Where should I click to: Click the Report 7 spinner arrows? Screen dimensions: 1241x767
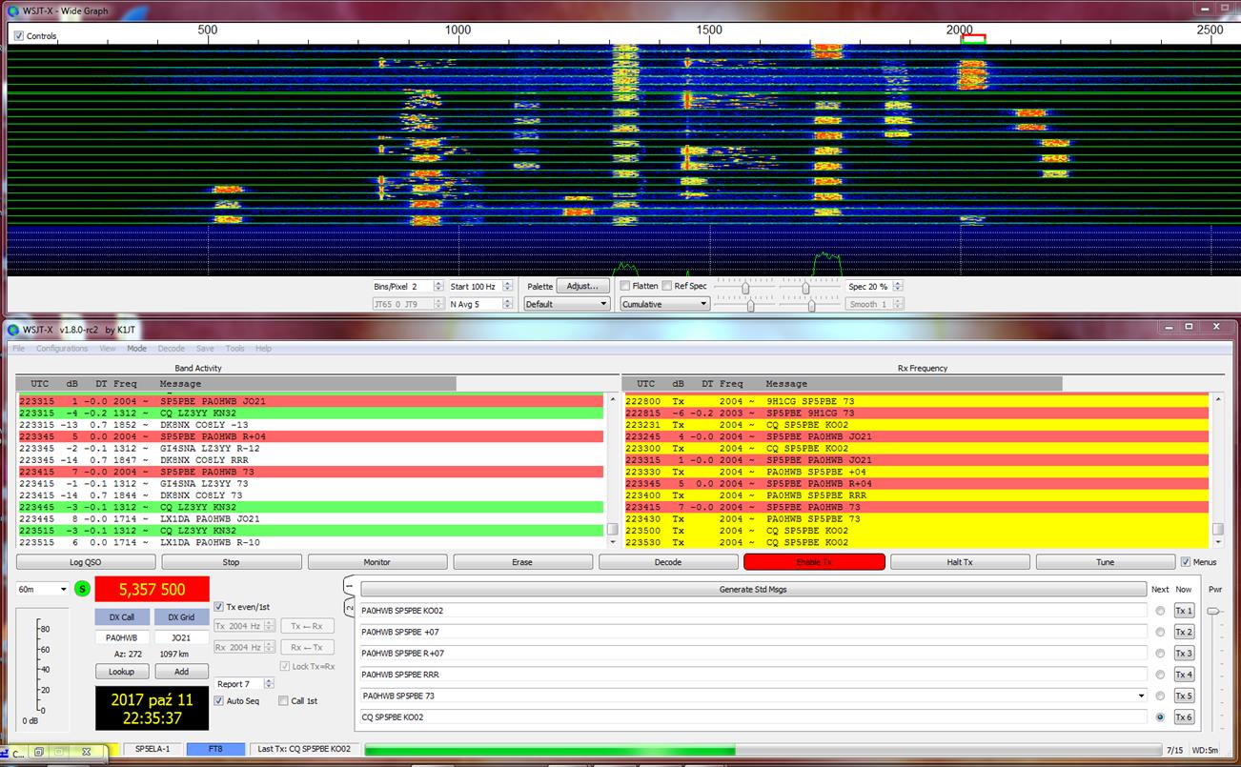pos(269,684)
